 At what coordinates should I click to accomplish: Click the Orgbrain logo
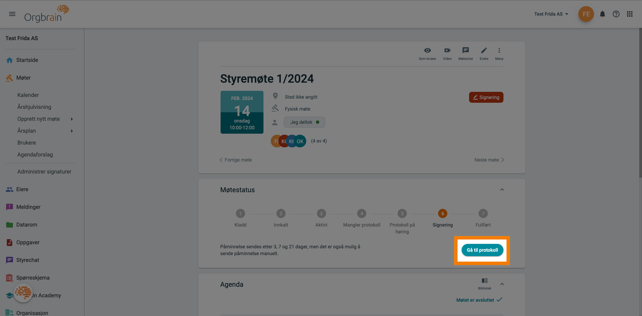coord(47,14)
